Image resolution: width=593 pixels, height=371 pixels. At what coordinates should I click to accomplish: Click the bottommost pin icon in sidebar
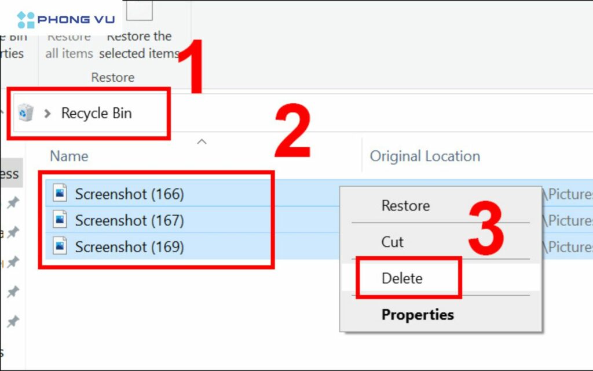(12, 322)
